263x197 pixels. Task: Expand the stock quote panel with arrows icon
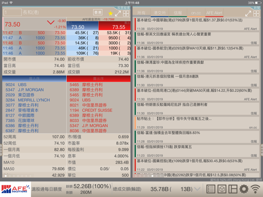pyautogui.click(x=118, y=13)
